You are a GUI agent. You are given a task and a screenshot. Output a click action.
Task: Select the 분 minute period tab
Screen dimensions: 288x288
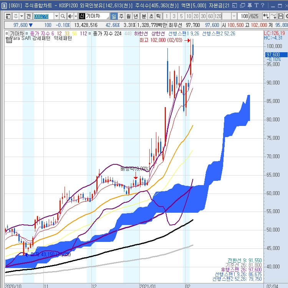(x=144, y=17)
